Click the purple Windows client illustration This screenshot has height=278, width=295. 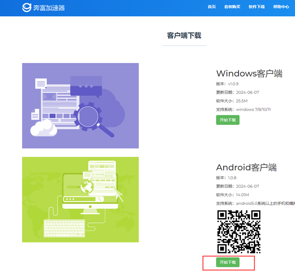(x=80, y=106)
